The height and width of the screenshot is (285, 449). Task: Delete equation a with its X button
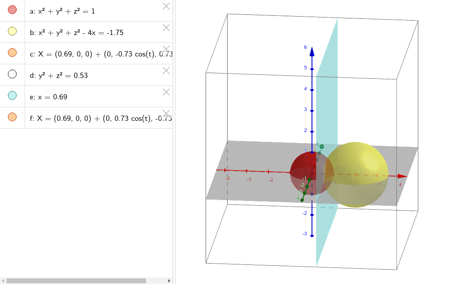pos(166,7)
